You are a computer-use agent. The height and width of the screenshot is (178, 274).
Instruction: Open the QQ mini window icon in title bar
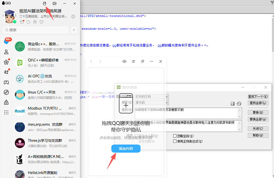tap(44, 4)
